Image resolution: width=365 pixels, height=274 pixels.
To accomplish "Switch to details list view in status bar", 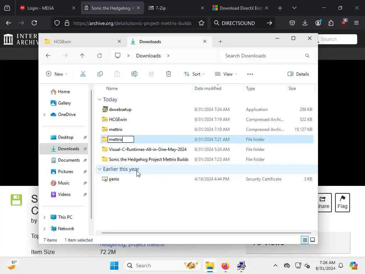I will [x=305, y=240].
